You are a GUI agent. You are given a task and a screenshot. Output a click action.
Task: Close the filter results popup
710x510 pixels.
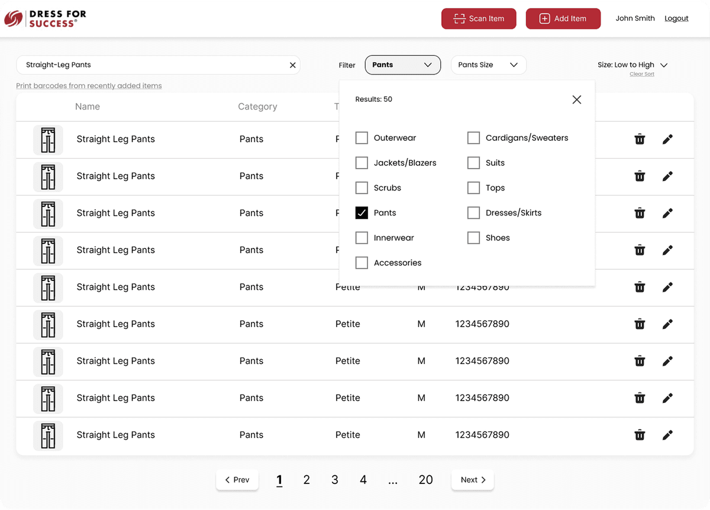tap(577, 99)
